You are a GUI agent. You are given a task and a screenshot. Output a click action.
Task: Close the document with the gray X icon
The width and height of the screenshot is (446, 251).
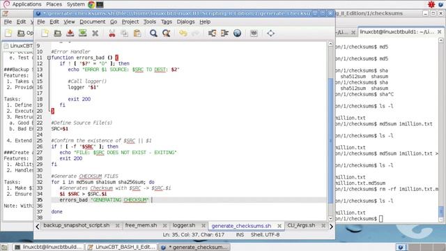[x=95, y=33]
